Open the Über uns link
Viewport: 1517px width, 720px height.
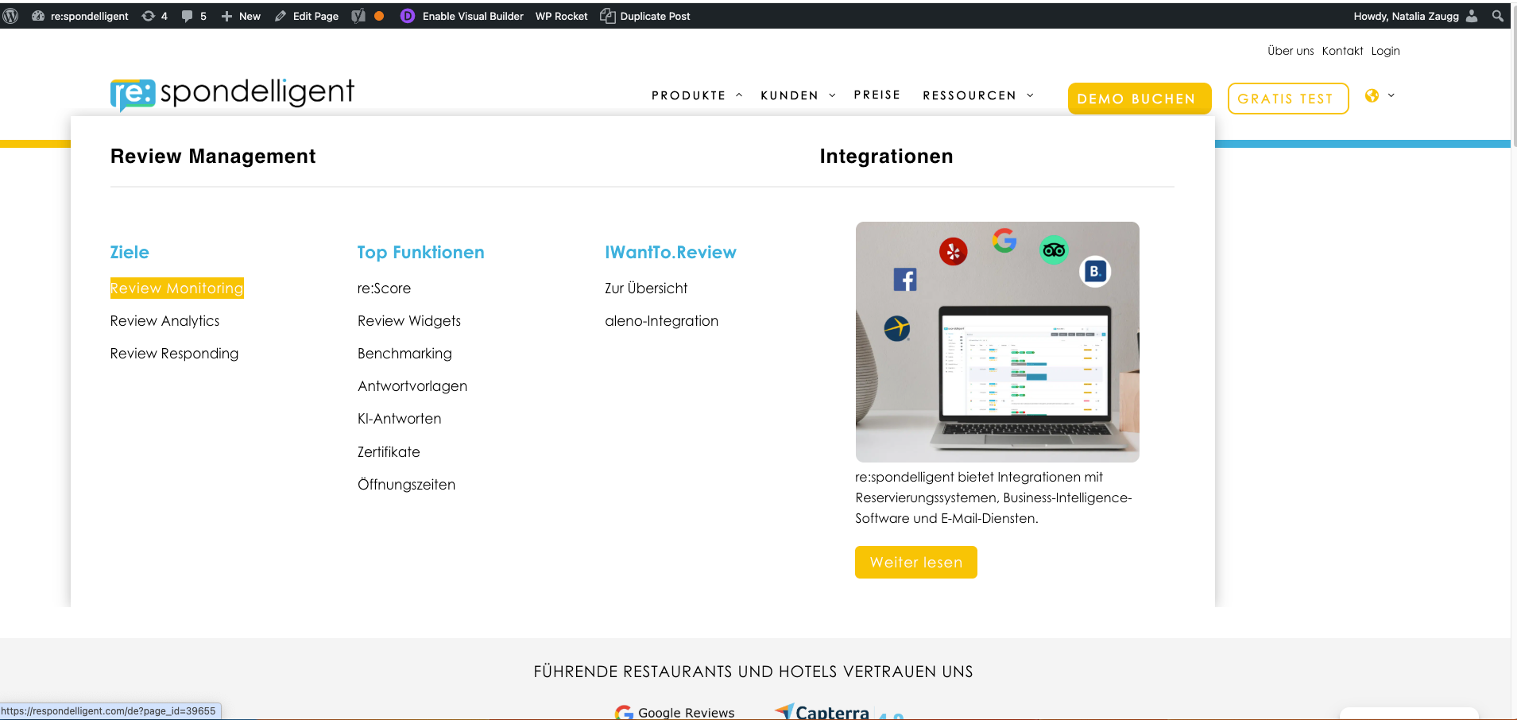coord(1291,51)
